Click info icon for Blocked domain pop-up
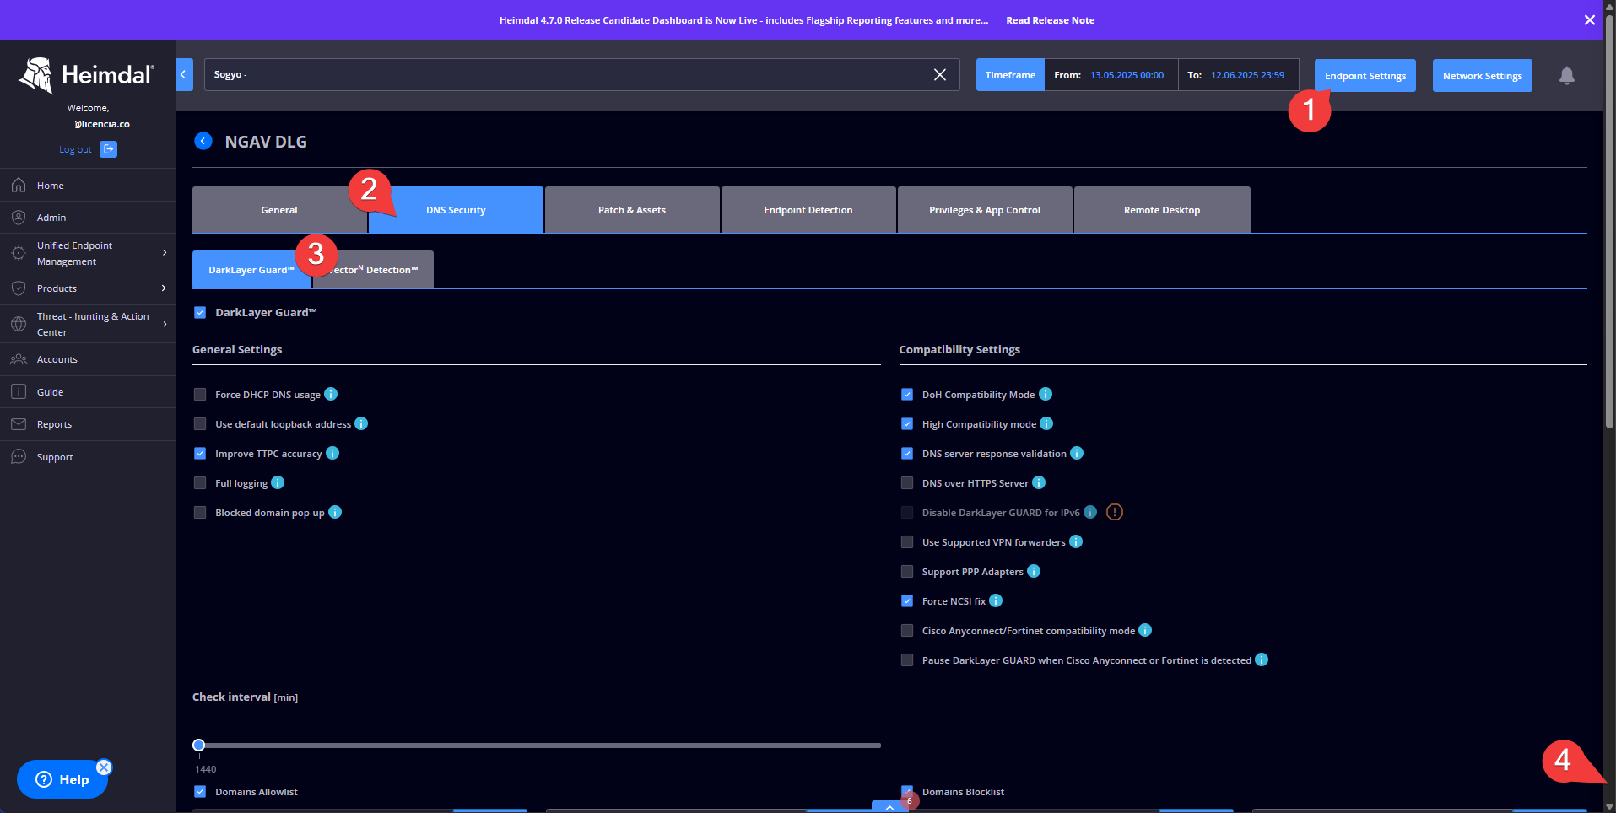1616x813 pixels. click(335, 512)
